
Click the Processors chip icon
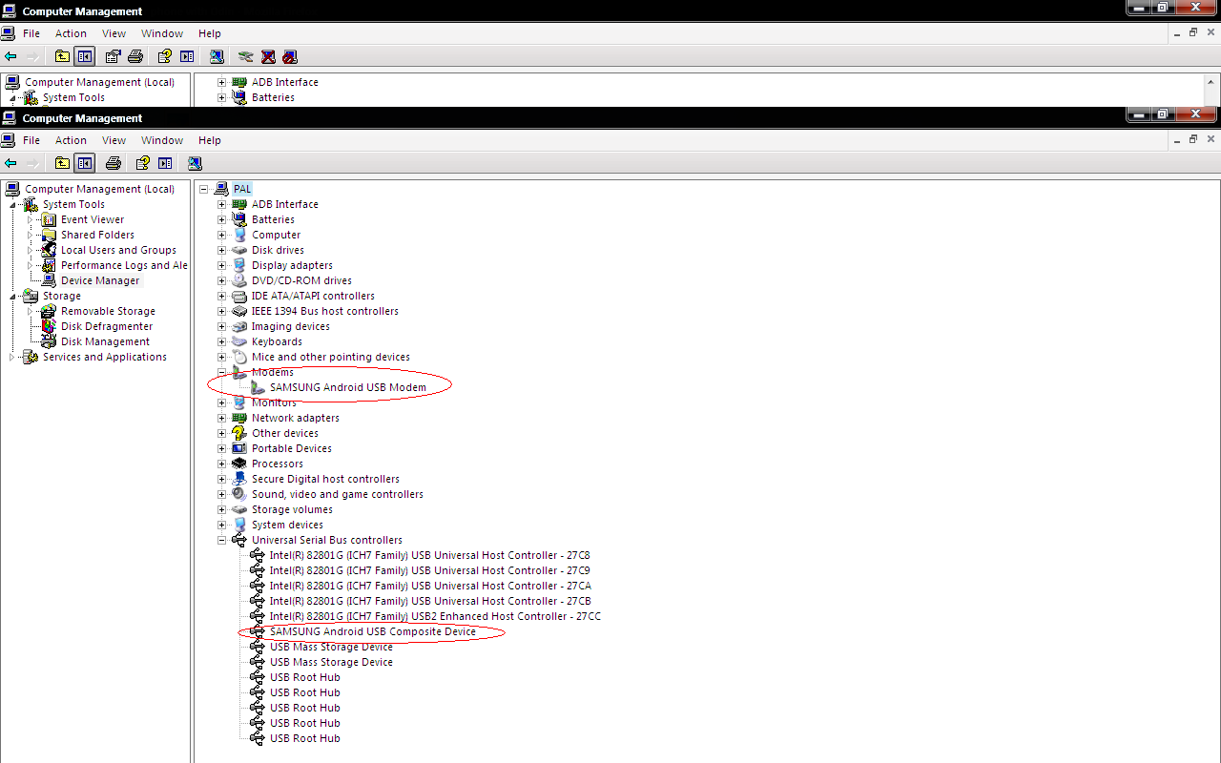pos(239,464)
